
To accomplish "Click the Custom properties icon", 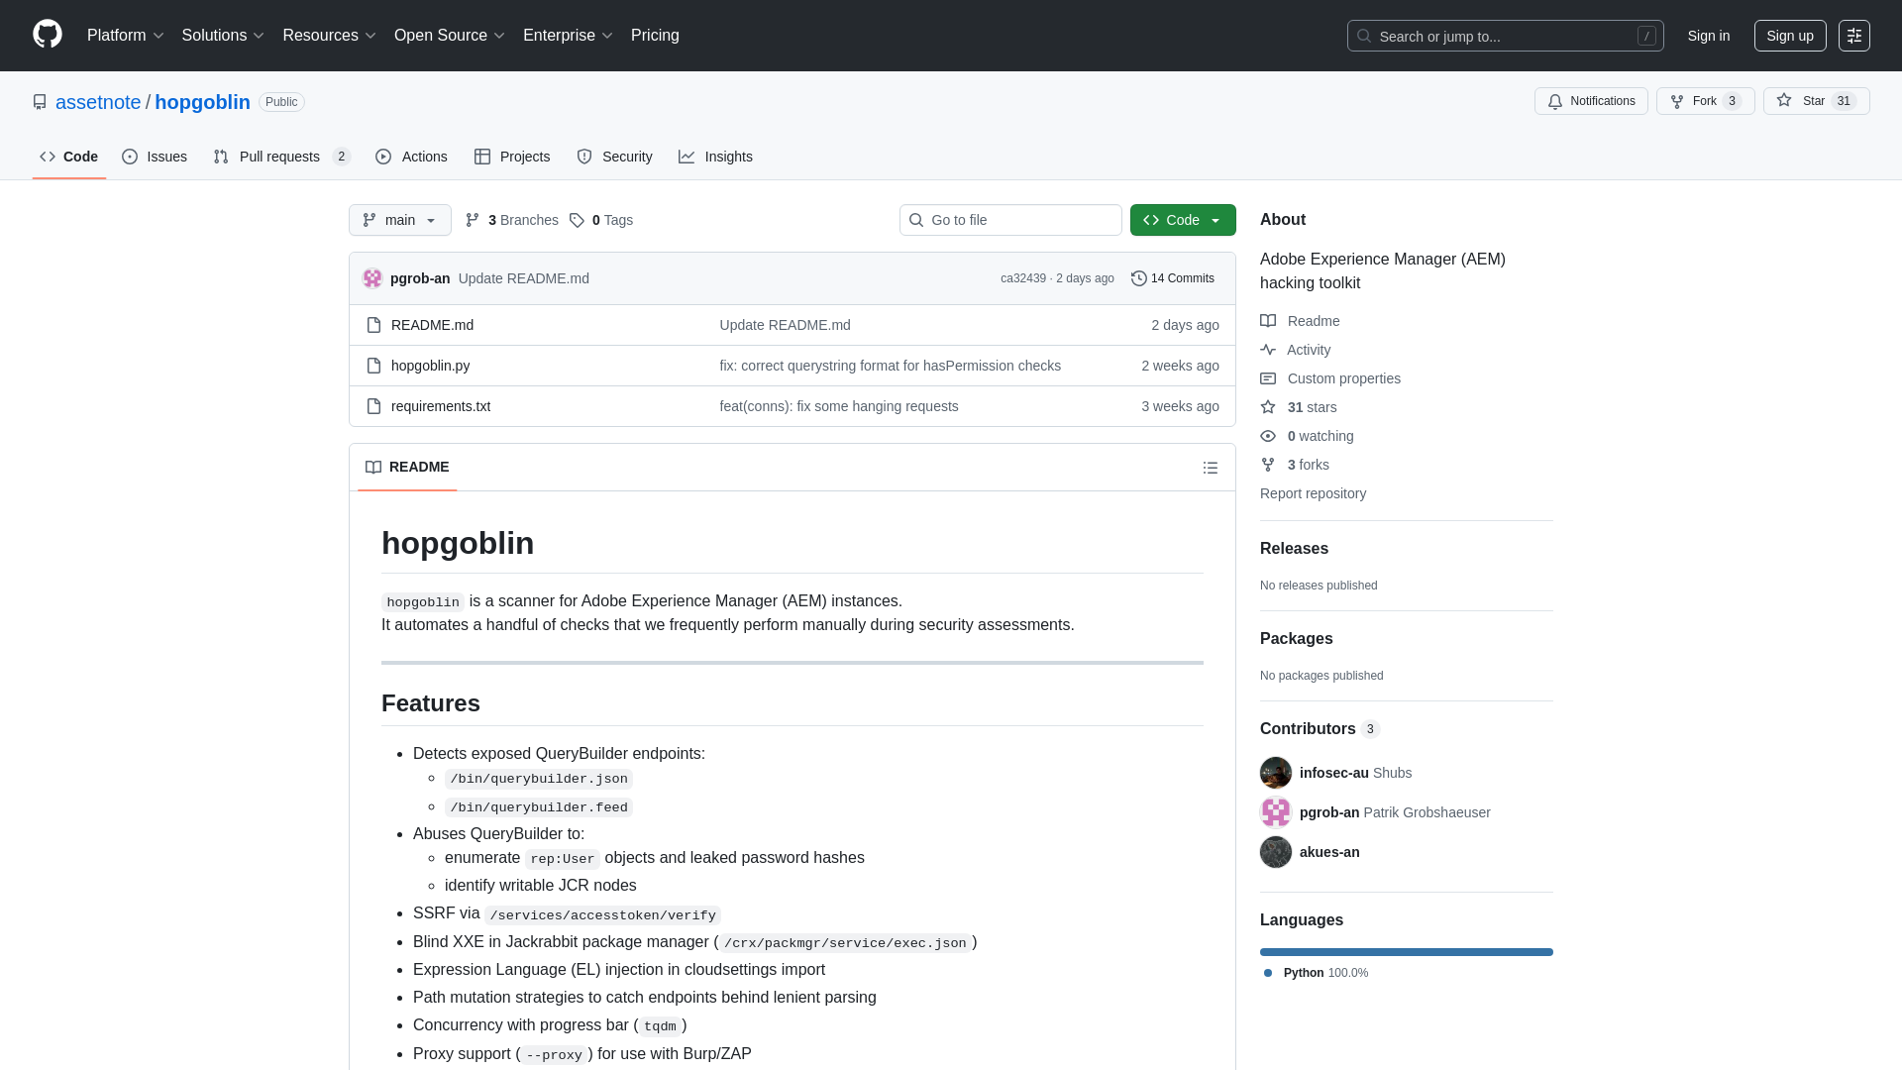I will [x=1268, y=378].
